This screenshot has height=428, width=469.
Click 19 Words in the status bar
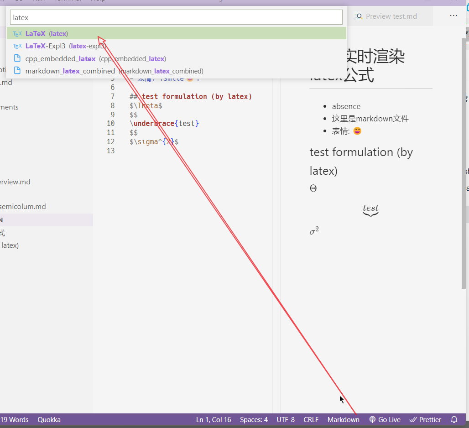pos(15,419)
